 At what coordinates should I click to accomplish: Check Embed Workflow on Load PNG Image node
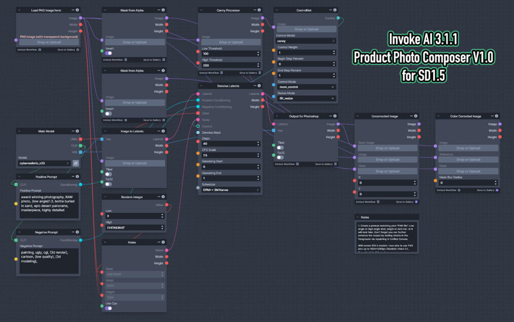[40, 50]
